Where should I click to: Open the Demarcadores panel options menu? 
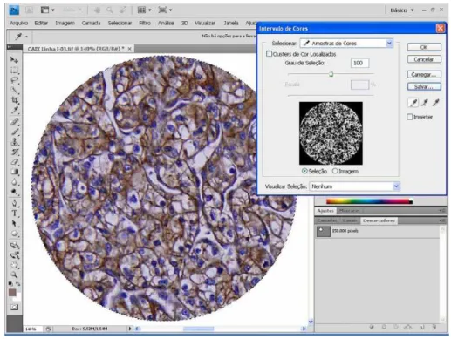[442, 220]
